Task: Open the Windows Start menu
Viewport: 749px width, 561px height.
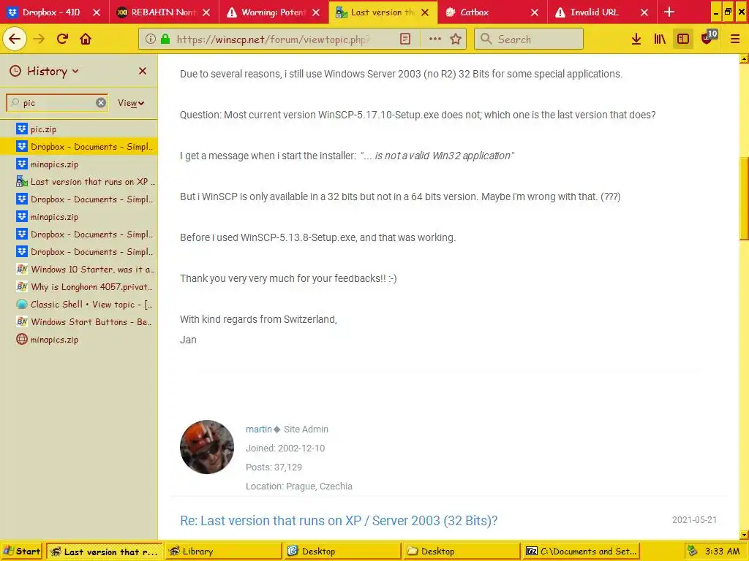Action: 22,551
